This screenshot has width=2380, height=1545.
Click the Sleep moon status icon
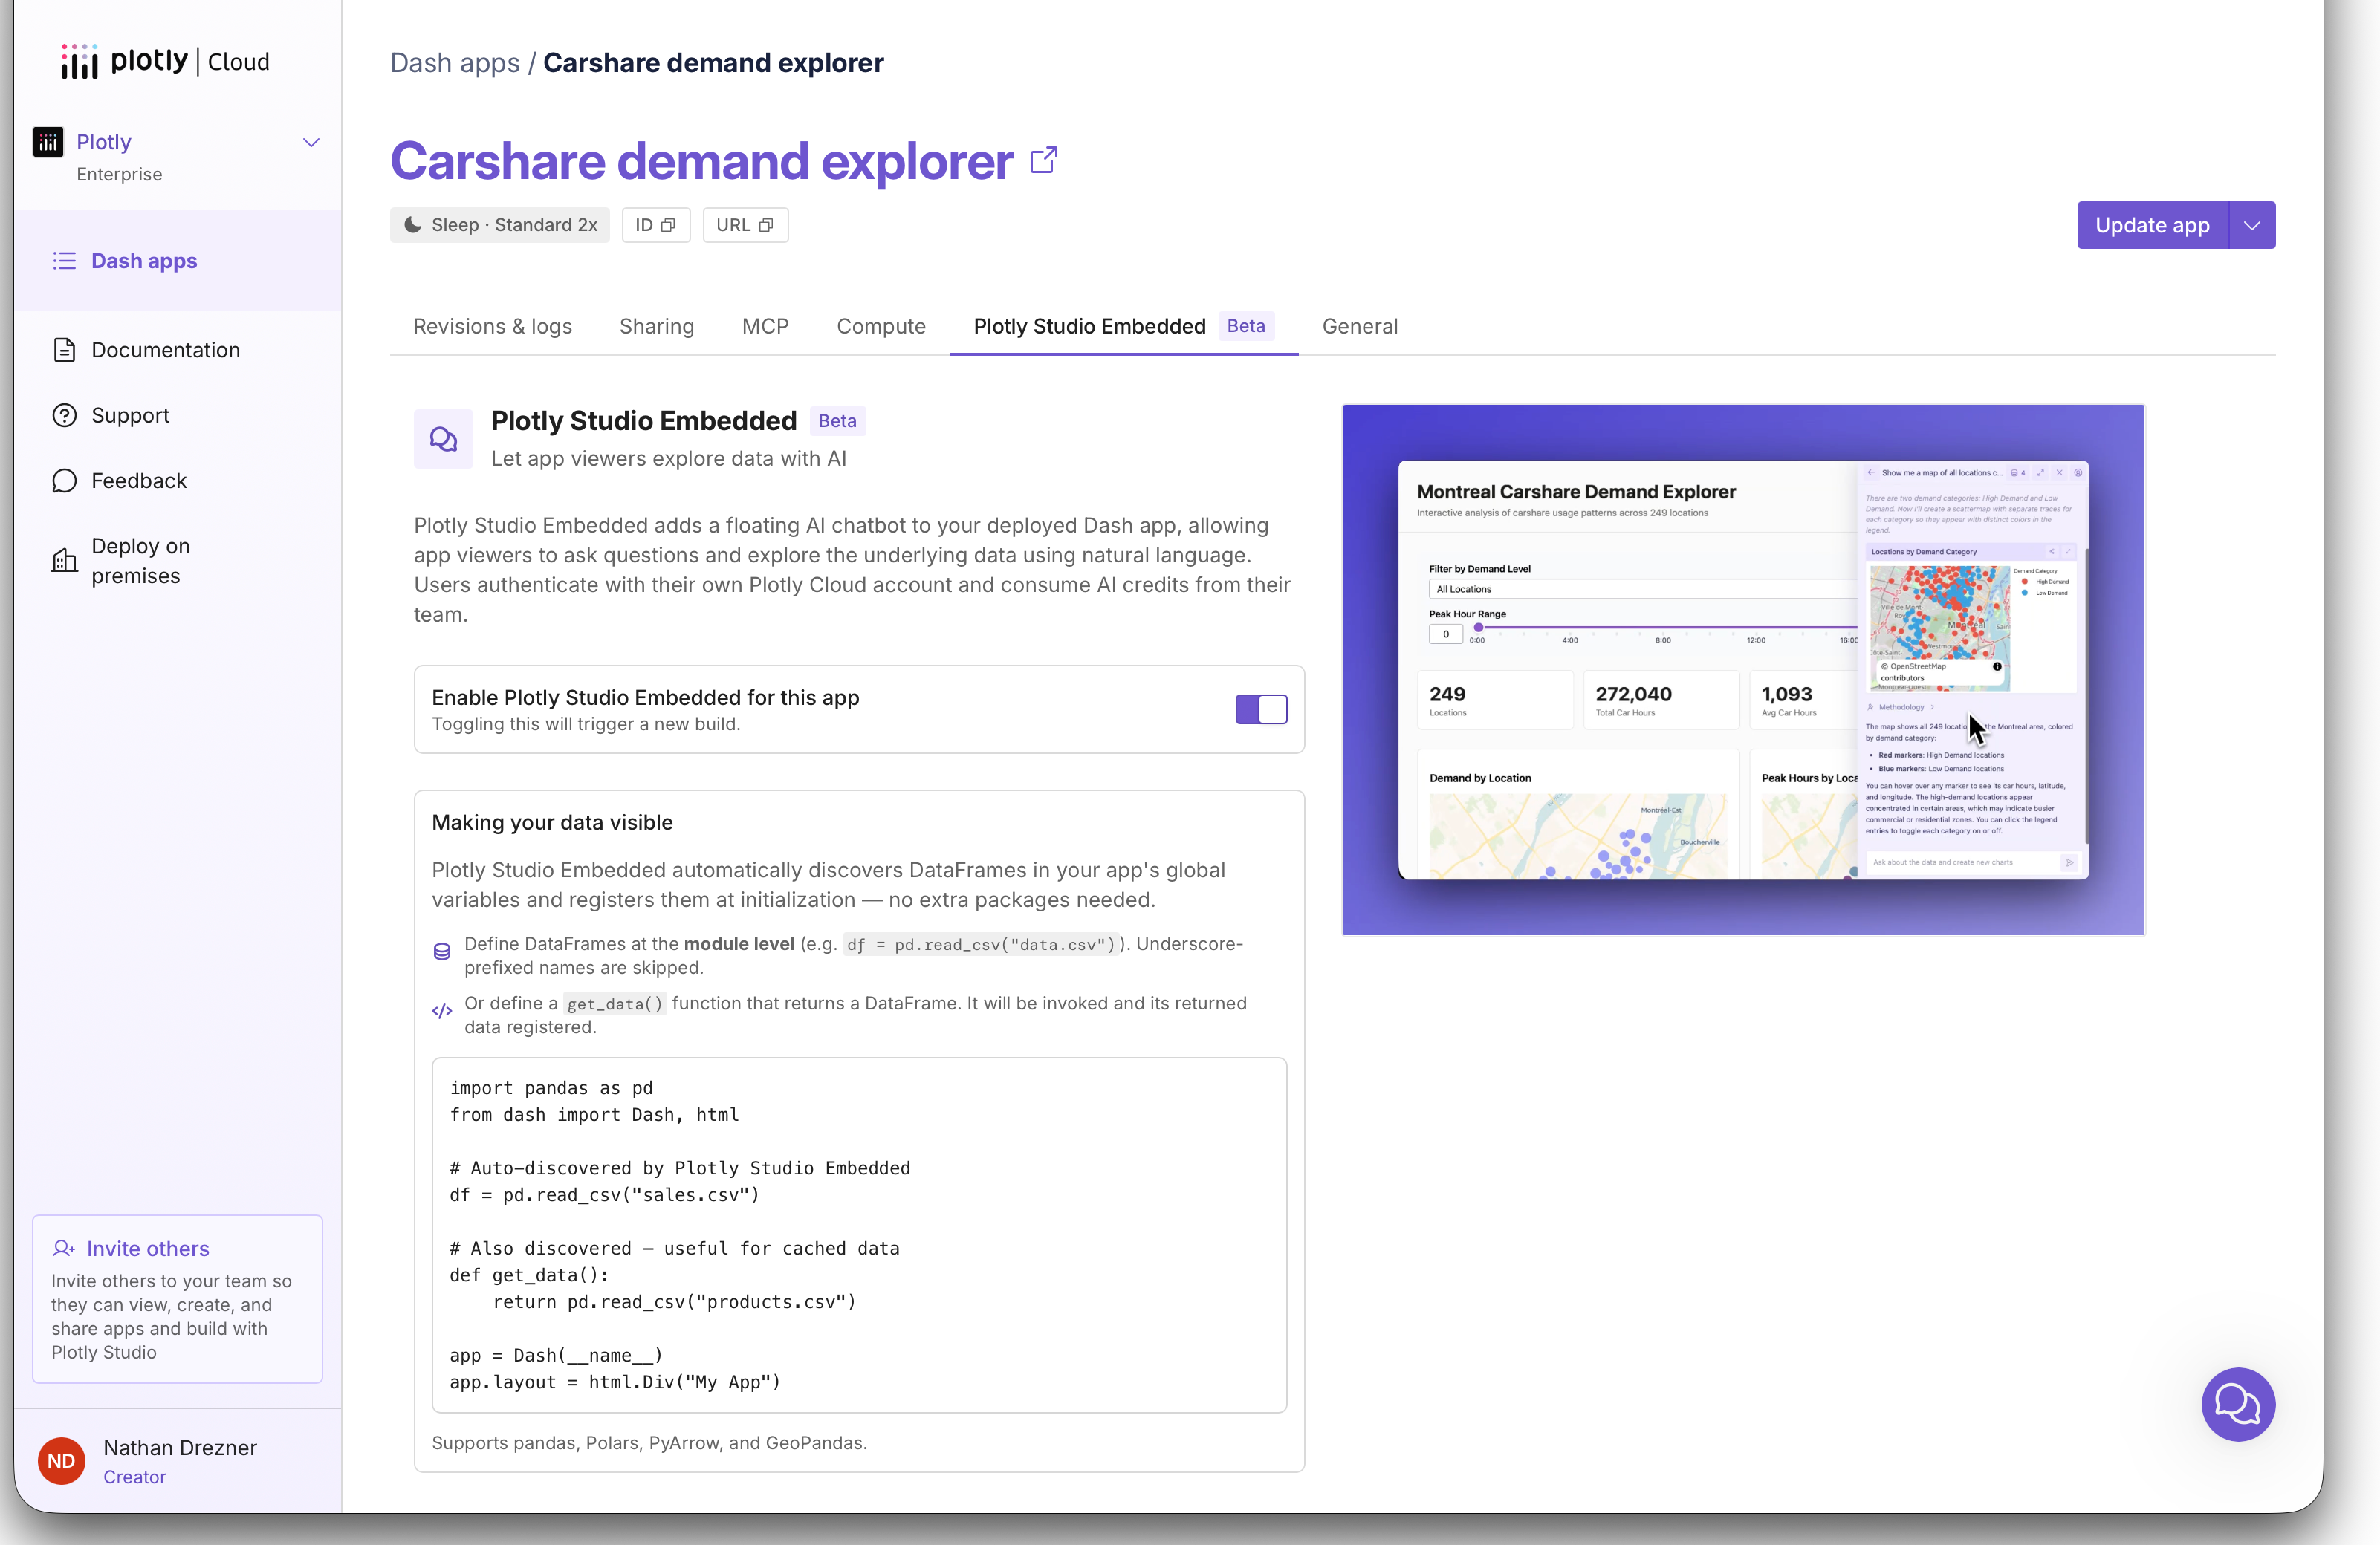pyautogui.click(x=412, y=225)
